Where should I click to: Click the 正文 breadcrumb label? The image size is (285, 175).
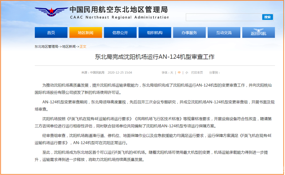(x=83, y=47)
